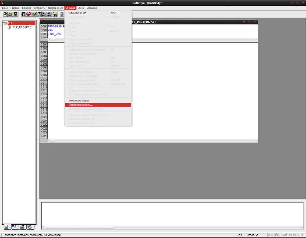Click the ПРОСМОТР status bar indicator

[296, 235]
